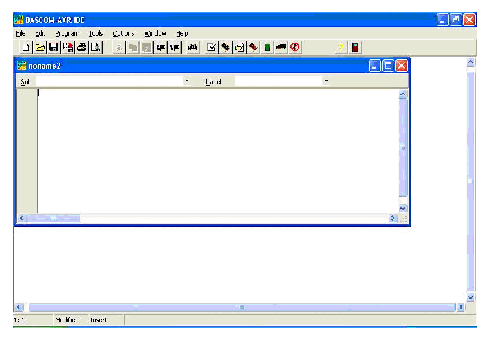488x340 pixels.
Task: Click the Cut scissors icon
Action: tap(119, 47)
